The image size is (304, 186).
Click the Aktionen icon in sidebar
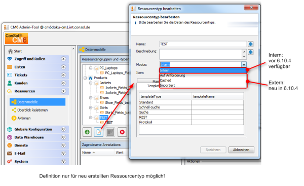pos(14,118)
